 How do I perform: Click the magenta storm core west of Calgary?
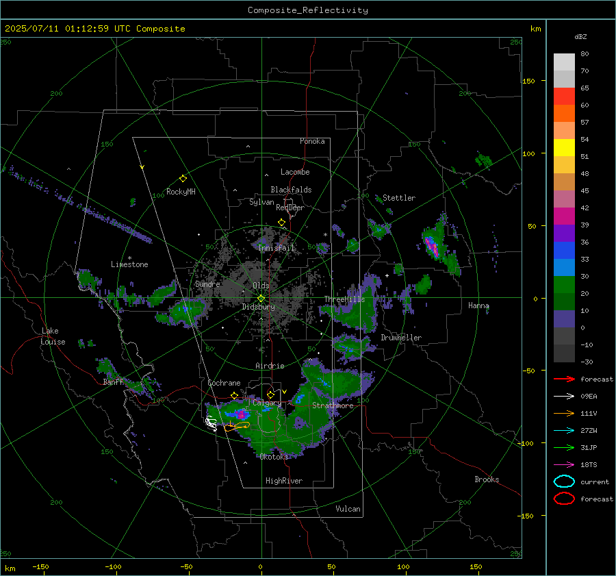pyautogui.click(x=241, y=414)
